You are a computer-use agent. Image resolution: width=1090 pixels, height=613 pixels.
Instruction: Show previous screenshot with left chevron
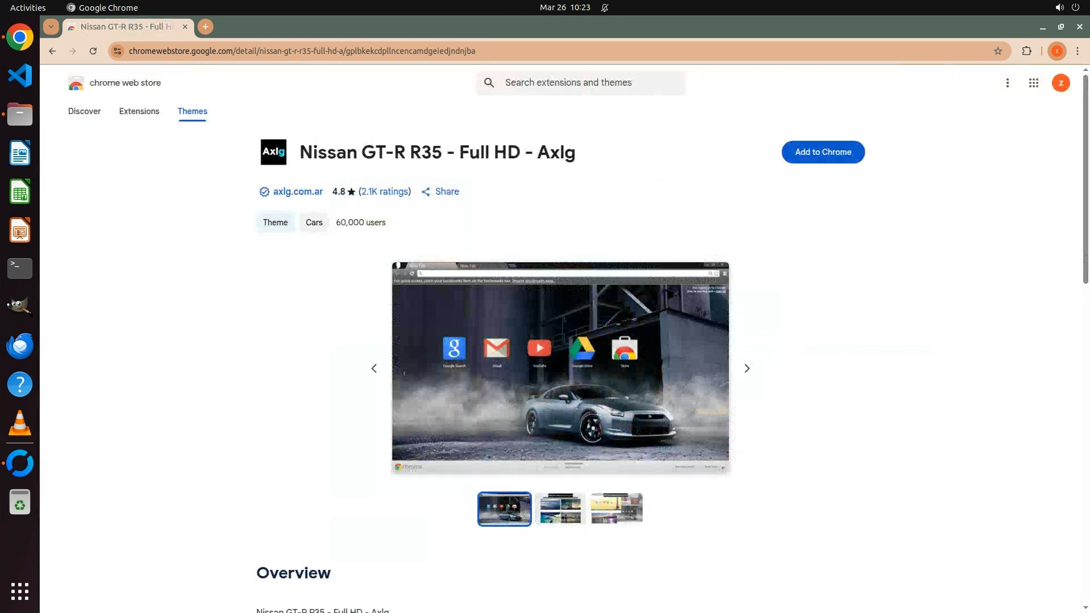coord(374,368)
